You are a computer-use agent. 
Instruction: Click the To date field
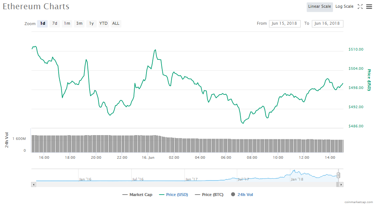327,24
